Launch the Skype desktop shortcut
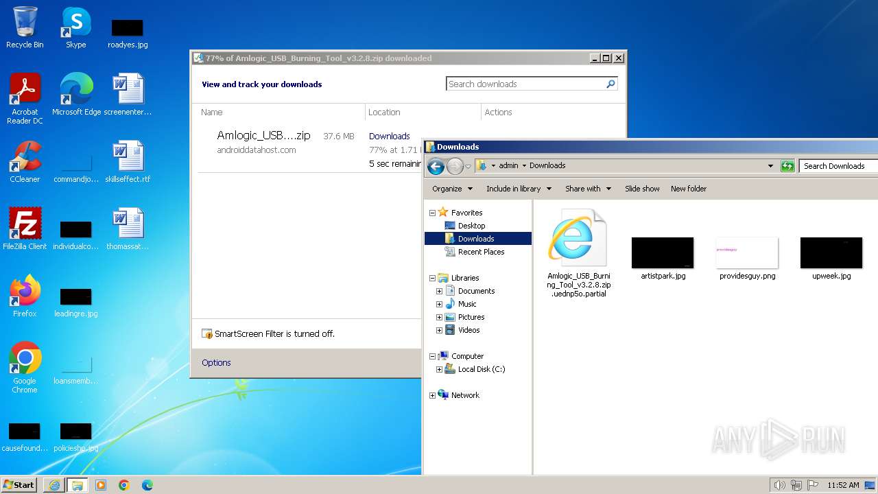This screenshot has width=878, height=494. 75,27
